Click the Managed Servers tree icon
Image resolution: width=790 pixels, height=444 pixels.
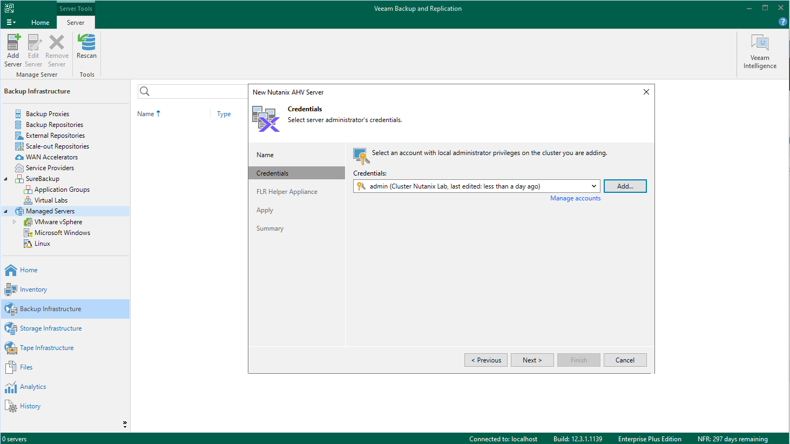[19, 211]
